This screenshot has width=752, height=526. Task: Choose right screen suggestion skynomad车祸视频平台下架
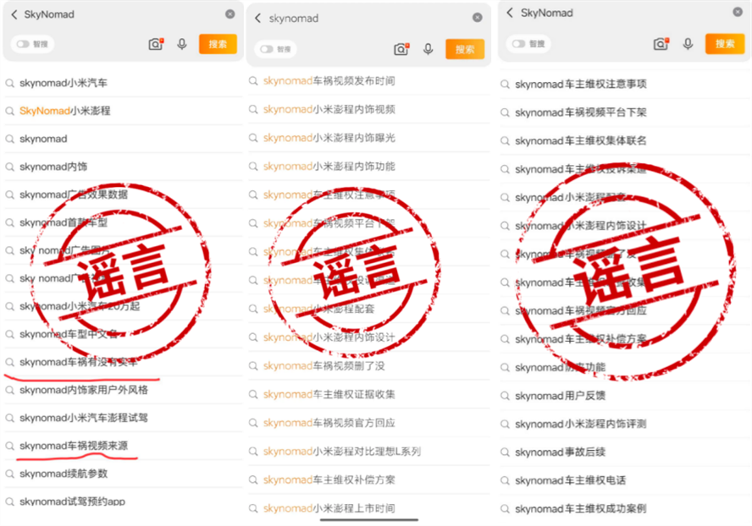click(x=581, y=112)
